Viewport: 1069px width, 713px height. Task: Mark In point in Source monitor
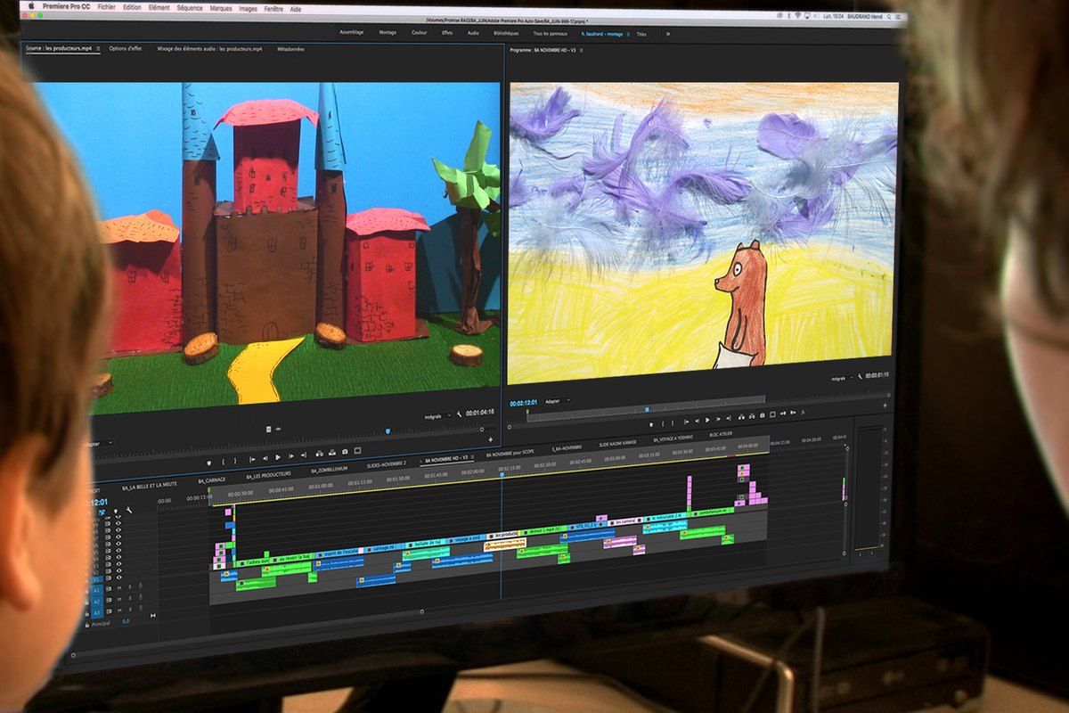pos(224,462)
